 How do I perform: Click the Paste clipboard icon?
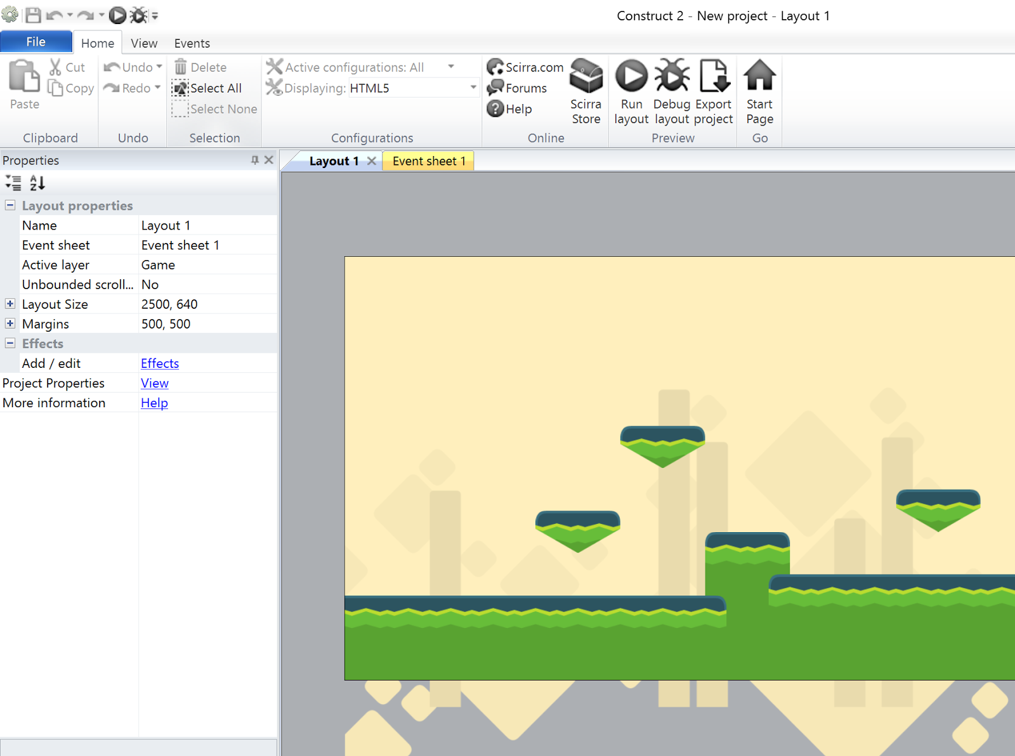tap(25, 77)
